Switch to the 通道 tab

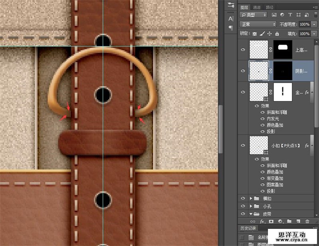pyautogui.click(x=257, y=7)
